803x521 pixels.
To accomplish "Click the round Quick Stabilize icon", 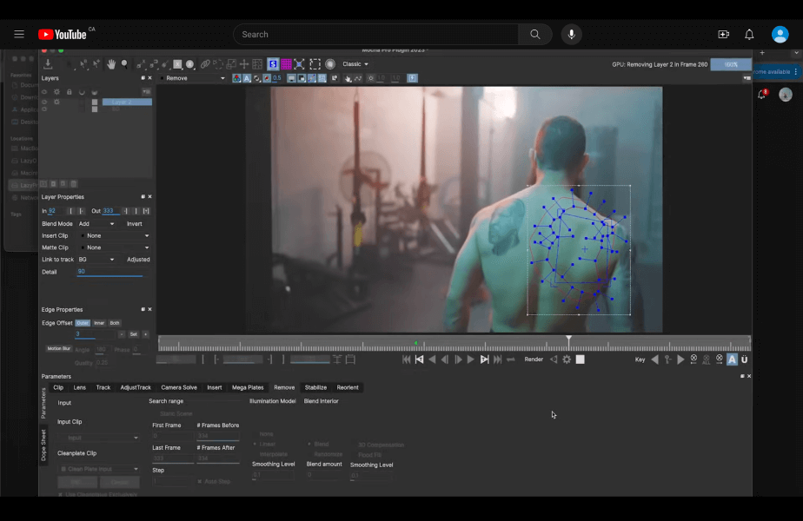I will (330, 64).
